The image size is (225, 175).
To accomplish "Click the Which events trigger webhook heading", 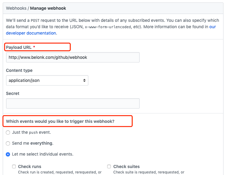I will (x=60, y=121).
